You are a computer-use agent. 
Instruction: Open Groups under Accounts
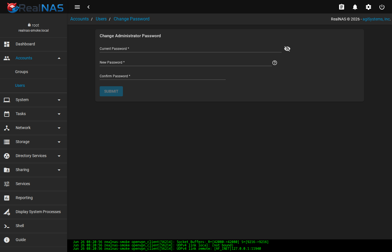pyautogui.click(x=34, y=72)
